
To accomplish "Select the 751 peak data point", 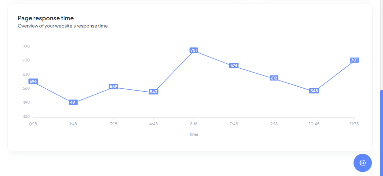I will pos(194,50).
